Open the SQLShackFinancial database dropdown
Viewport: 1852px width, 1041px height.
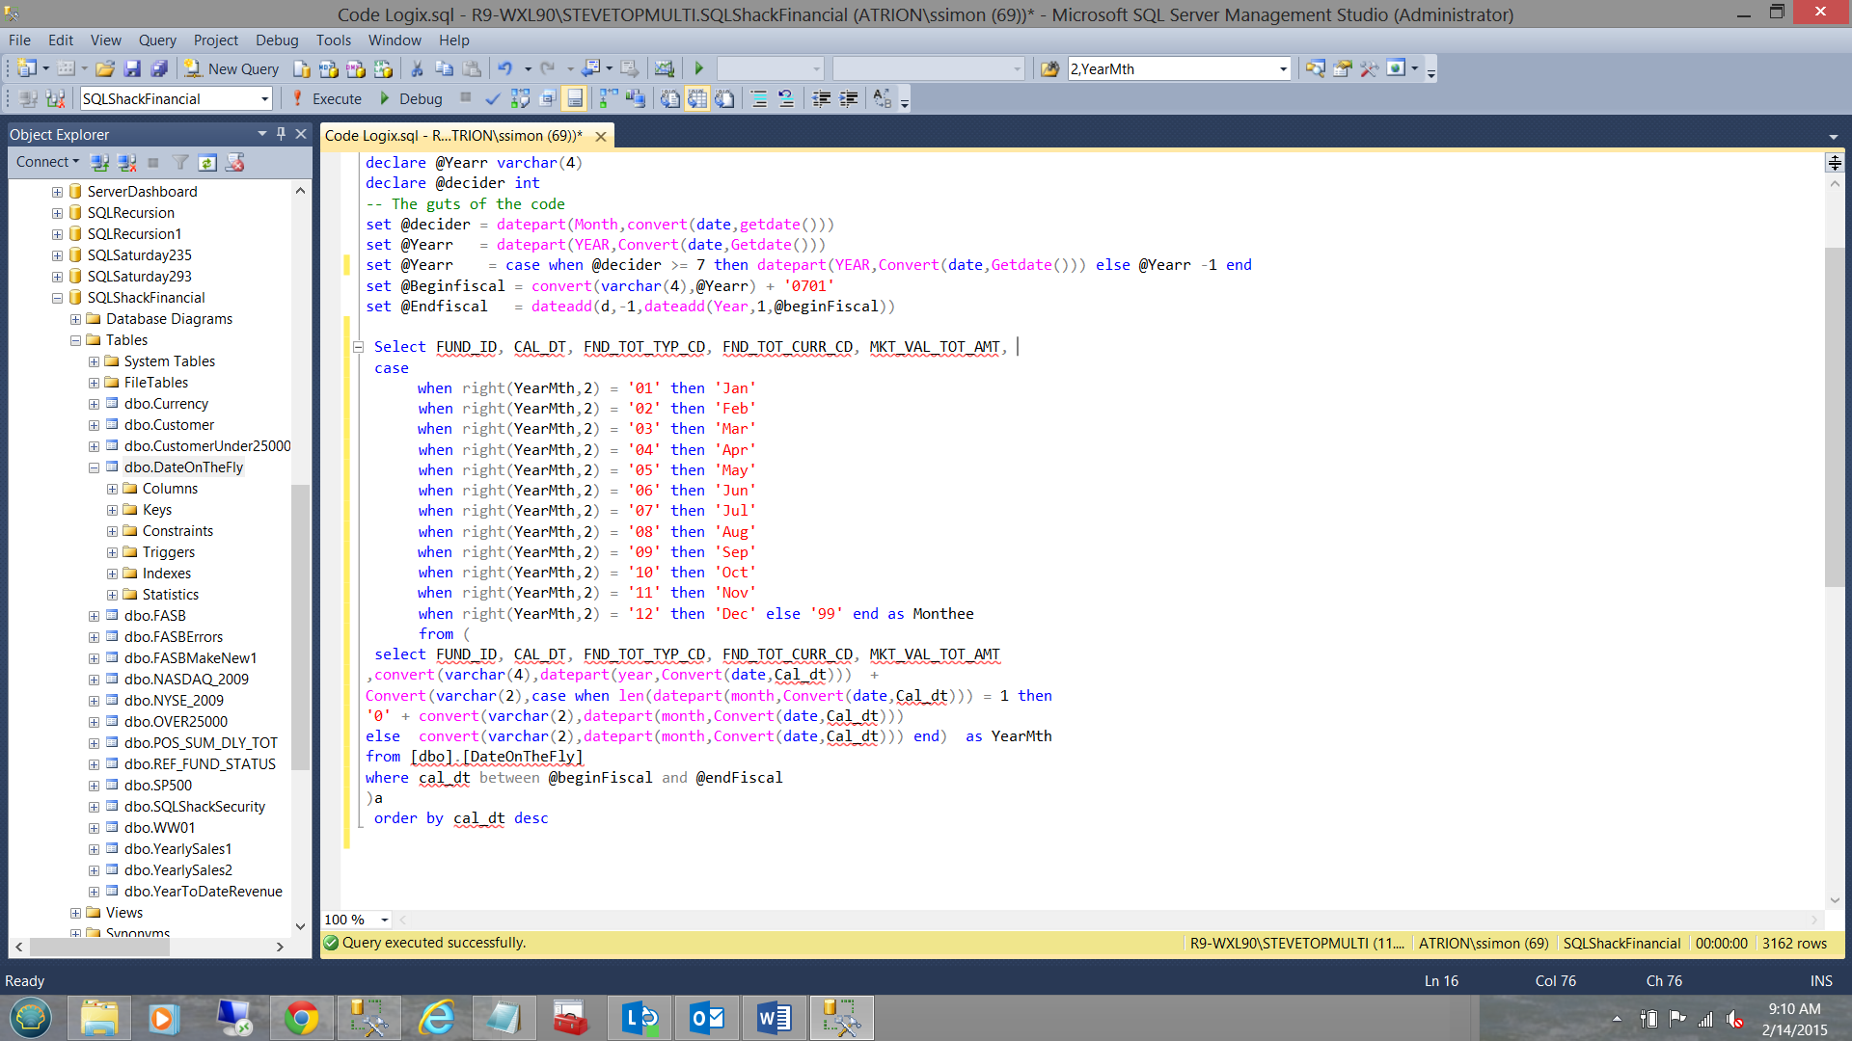click(x=264, y=98)
